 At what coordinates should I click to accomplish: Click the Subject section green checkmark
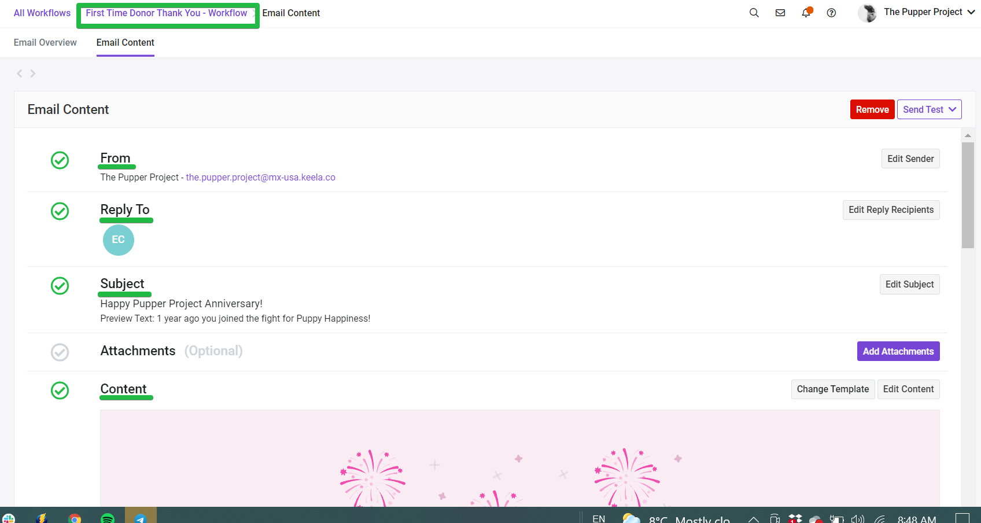60,286
